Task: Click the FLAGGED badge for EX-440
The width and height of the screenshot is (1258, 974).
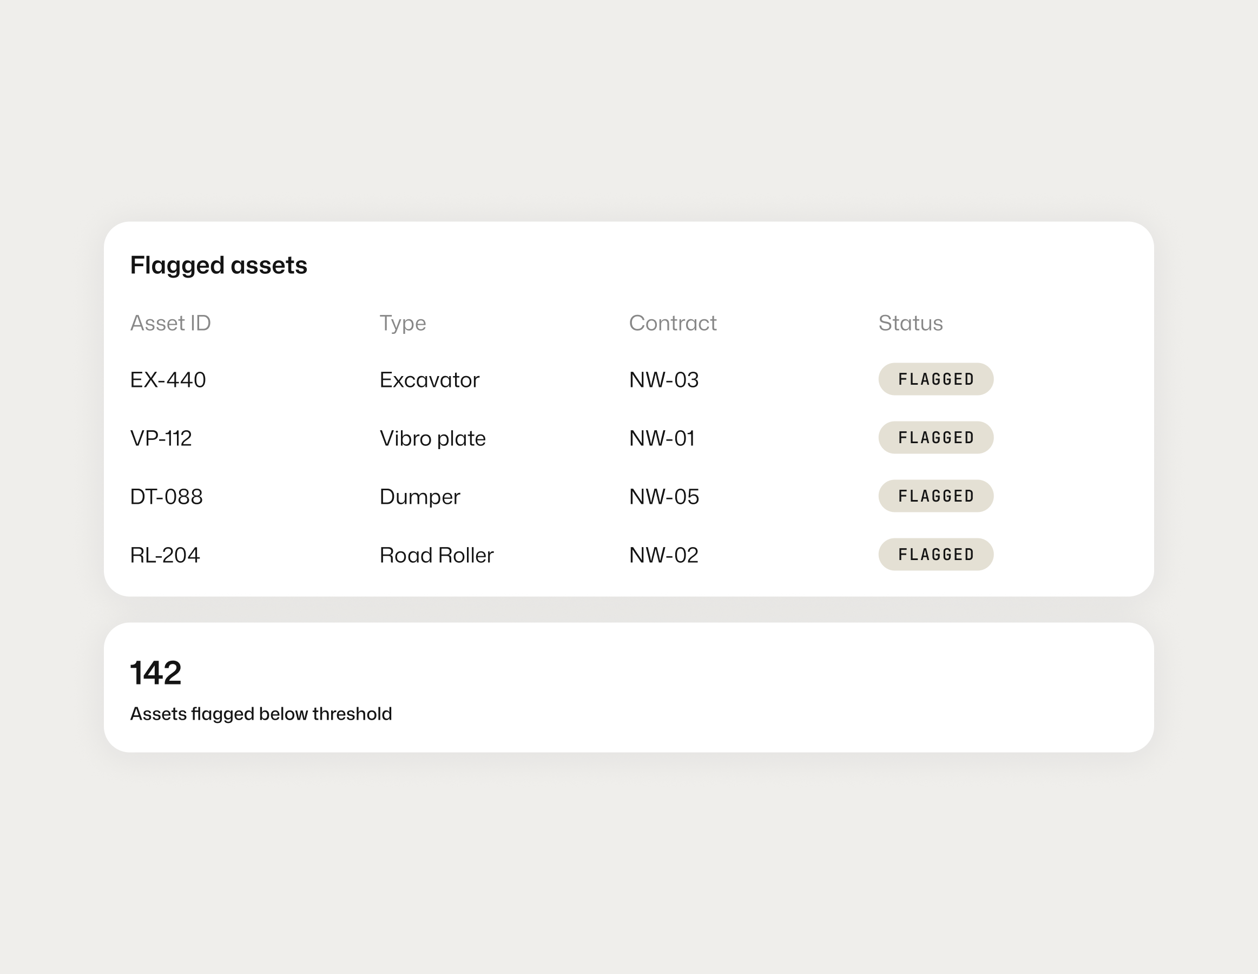Action: tap(936, 379)
